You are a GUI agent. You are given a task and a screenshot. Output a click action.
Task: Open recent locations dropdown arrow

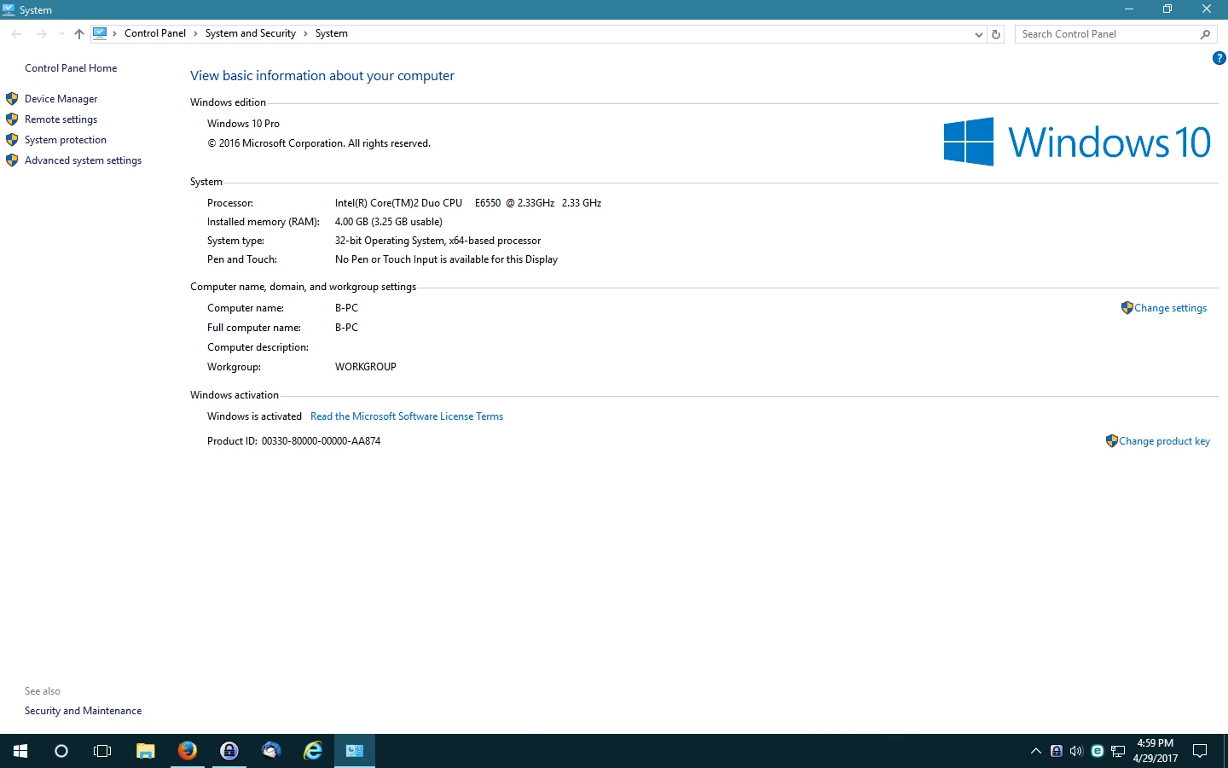point(61,34)
